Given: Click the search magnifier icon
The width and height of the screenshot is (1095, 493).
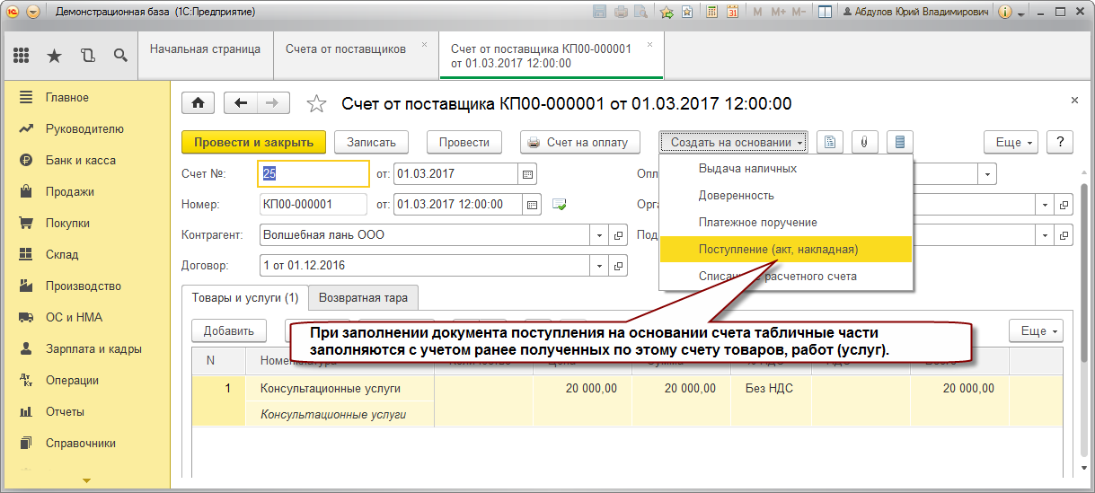Looking at the screenshot, I should [x=120, y=56].
